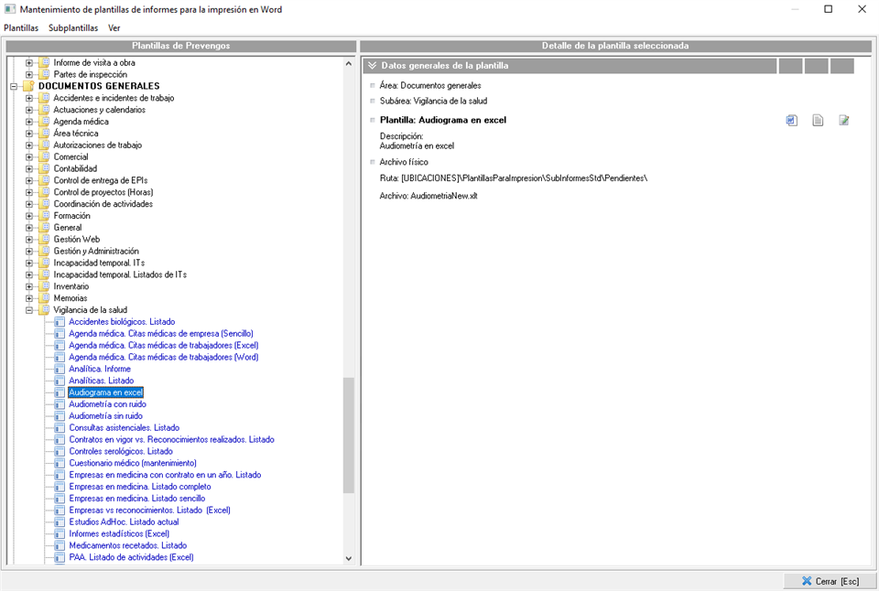879x591 pixels.
Task: Collapse the DOCUMENTOS GENERALES root node
Action: coord(15,86)
